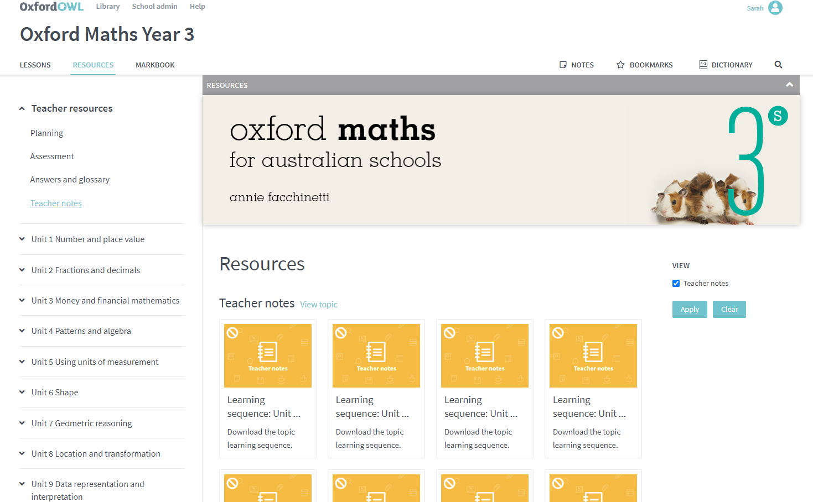Toggle the Teacher notes view checkbox
813x502 pixels.
coord(676,283)
